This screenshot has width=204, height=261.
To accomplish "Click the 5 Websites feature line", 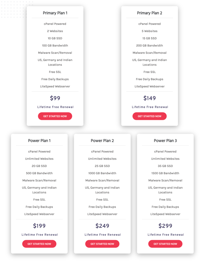I will tap(150, 31).
